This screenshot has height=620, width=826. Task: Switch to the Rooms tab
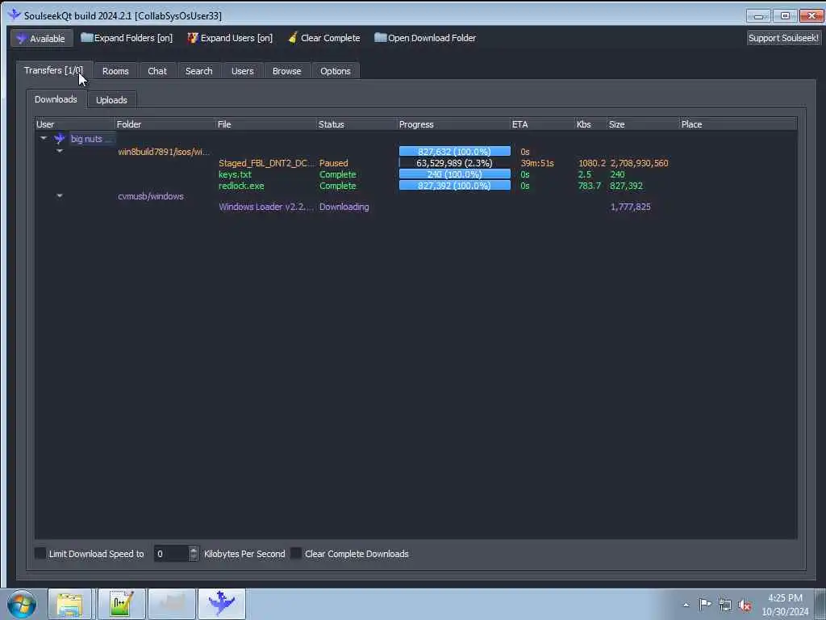coord(115,71)
